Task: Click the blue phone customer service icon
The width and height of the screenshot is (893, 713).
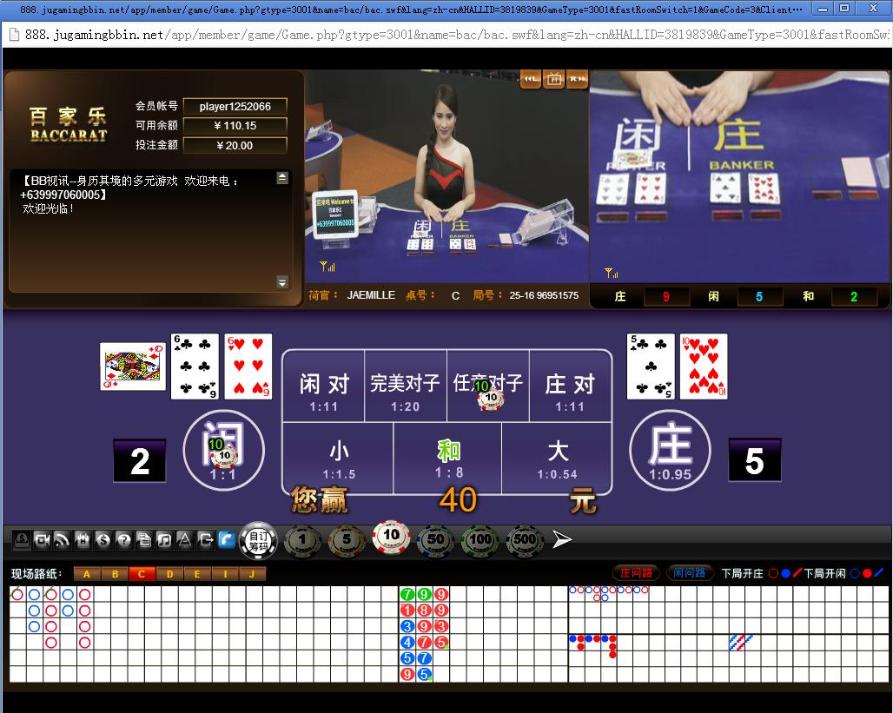Action: pos(227,538)
